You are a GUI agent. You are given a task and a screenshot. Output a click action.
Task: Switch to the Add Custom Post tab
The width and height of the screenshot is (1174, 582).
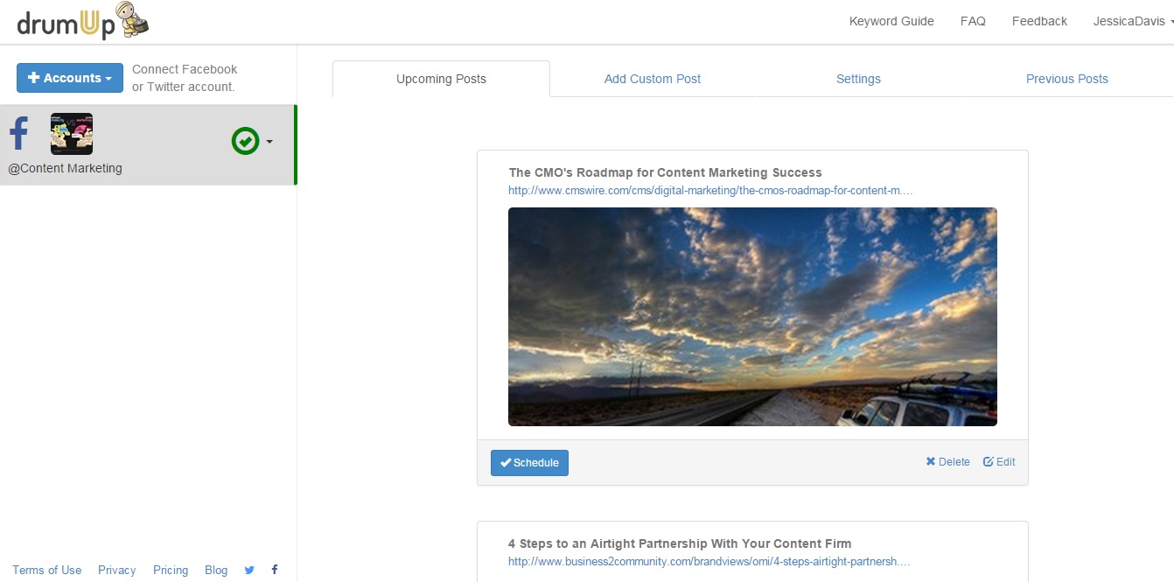click(653, 79)
